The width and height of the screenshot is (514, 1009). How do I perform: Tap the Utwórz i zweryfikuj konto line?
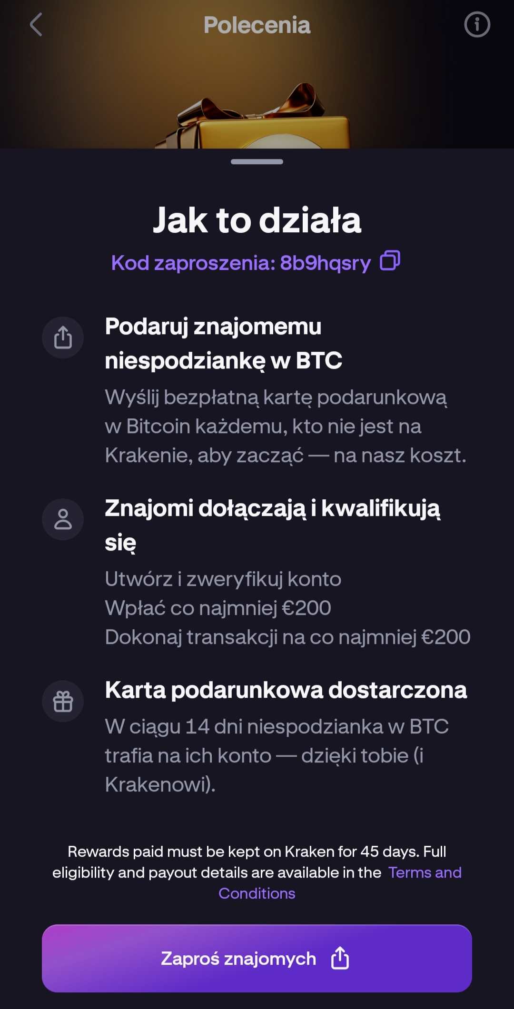[223, 579]
